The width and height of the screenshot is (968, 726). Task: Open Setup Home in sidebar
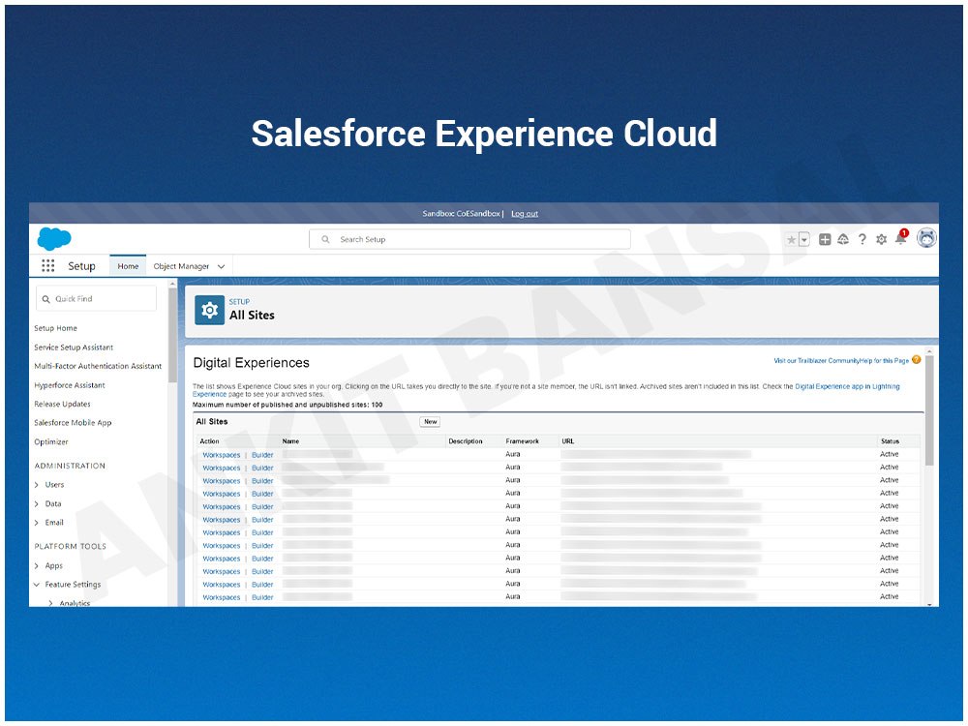tap(55, 328)
